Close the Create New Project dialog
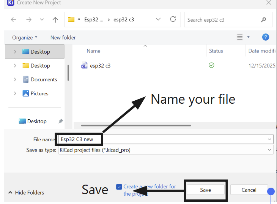The height and width of the screenshot is (204, 277). 269,3
